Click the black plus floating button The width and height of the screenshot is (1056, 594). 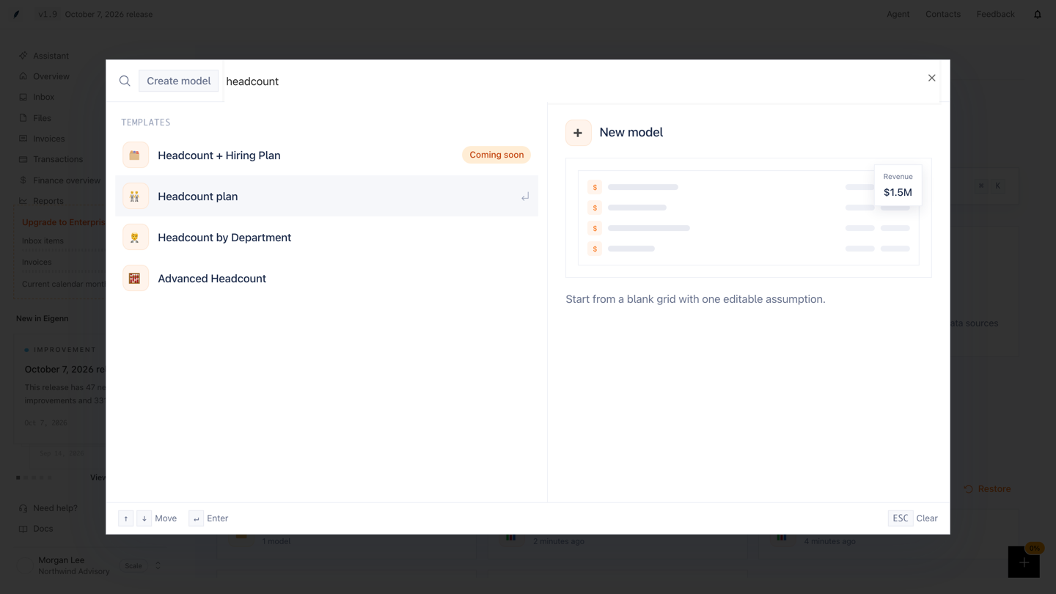1024,562
